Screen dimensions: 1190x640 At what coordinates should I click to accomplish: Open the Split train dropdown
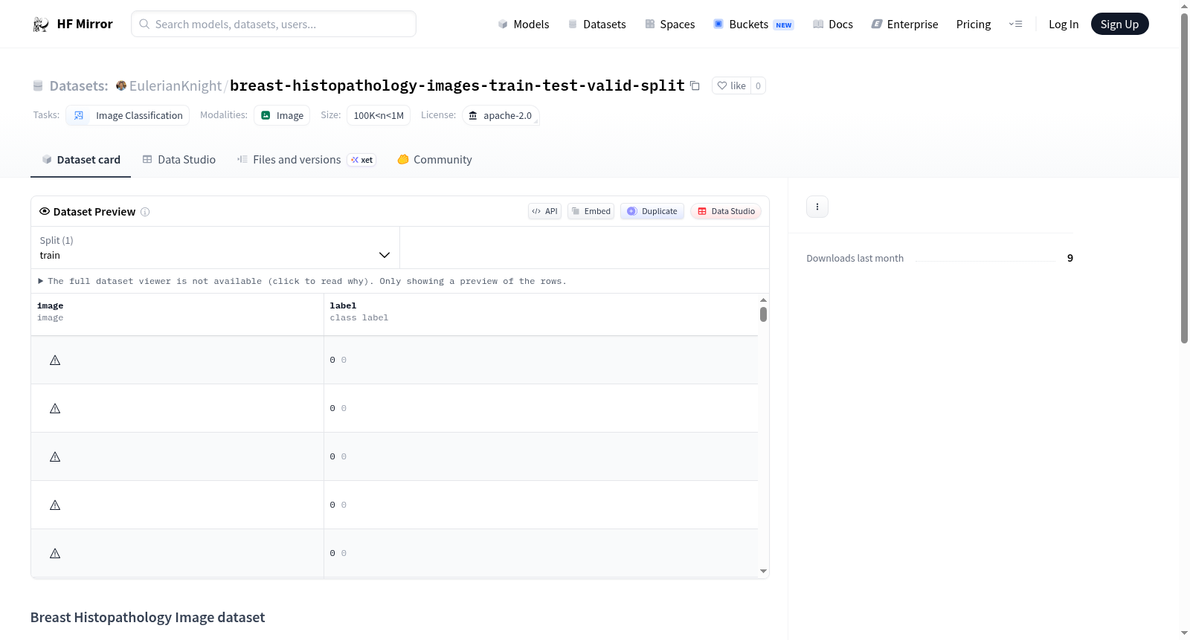(215, 248)
